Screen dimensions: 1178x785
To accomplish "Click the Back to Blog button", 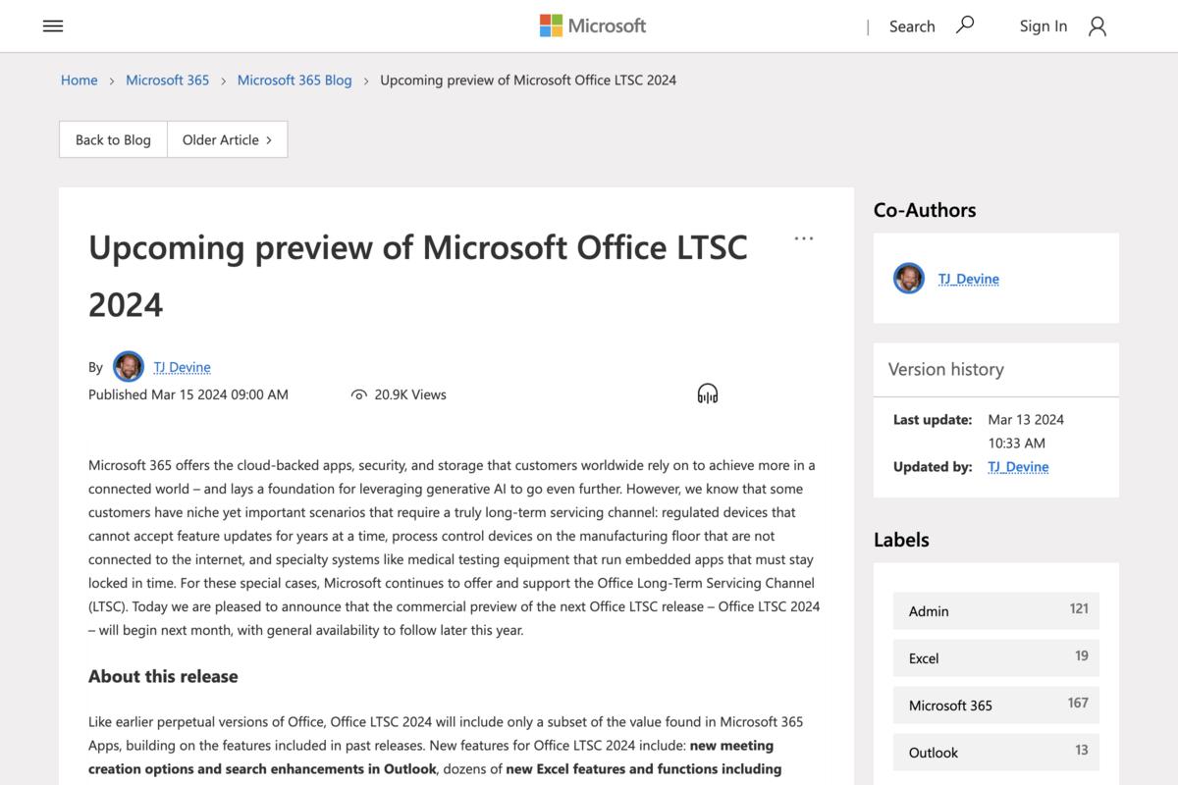I will pyautogui.click(x=113, y=139).
